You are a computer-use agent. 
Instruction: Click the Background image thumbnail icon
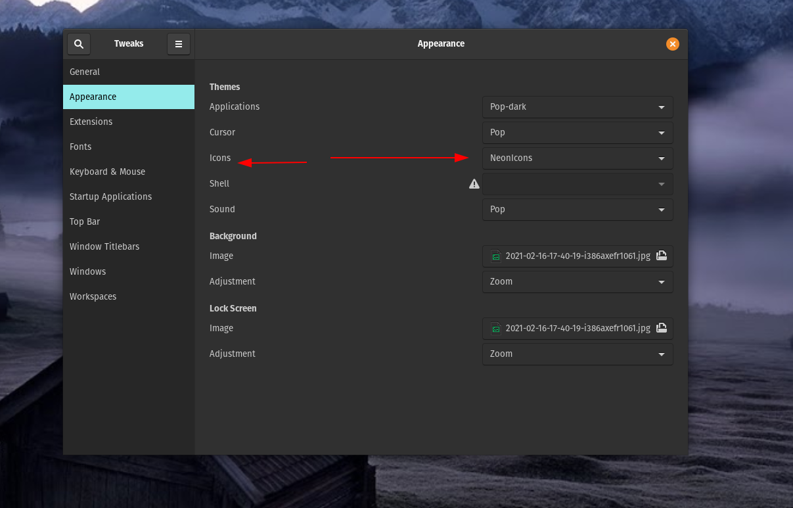496,256
